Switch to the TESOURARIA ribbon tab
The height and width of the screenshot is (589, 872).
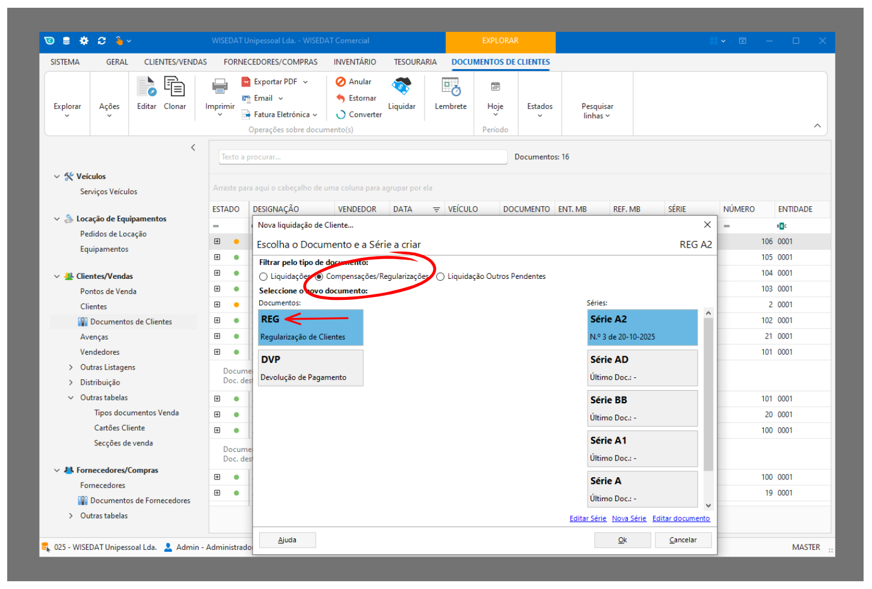point(415,62)
